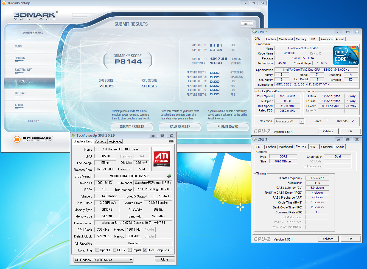
Task: Open the Graphics tab in lower CPU-Z window
Action: click(x=327, y=147)
